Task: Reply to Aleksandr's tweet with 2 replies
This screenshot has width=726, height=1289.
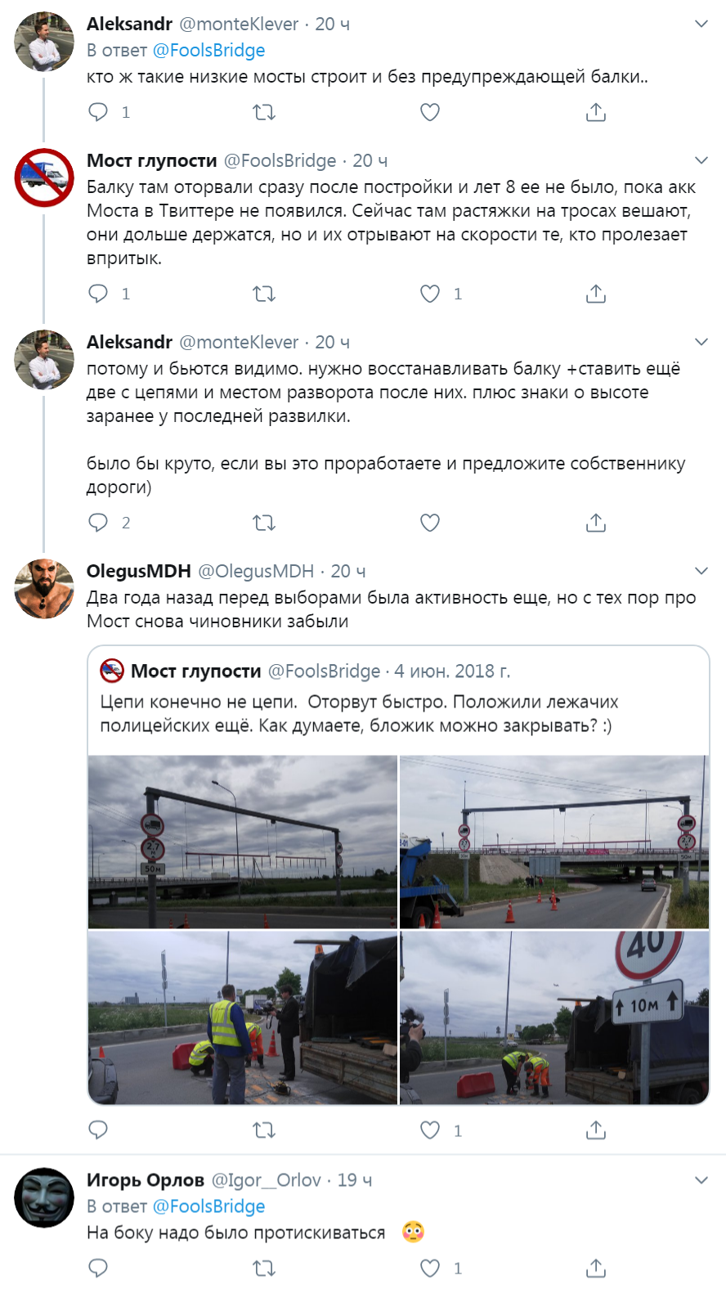Action: [x=98, y=523]
